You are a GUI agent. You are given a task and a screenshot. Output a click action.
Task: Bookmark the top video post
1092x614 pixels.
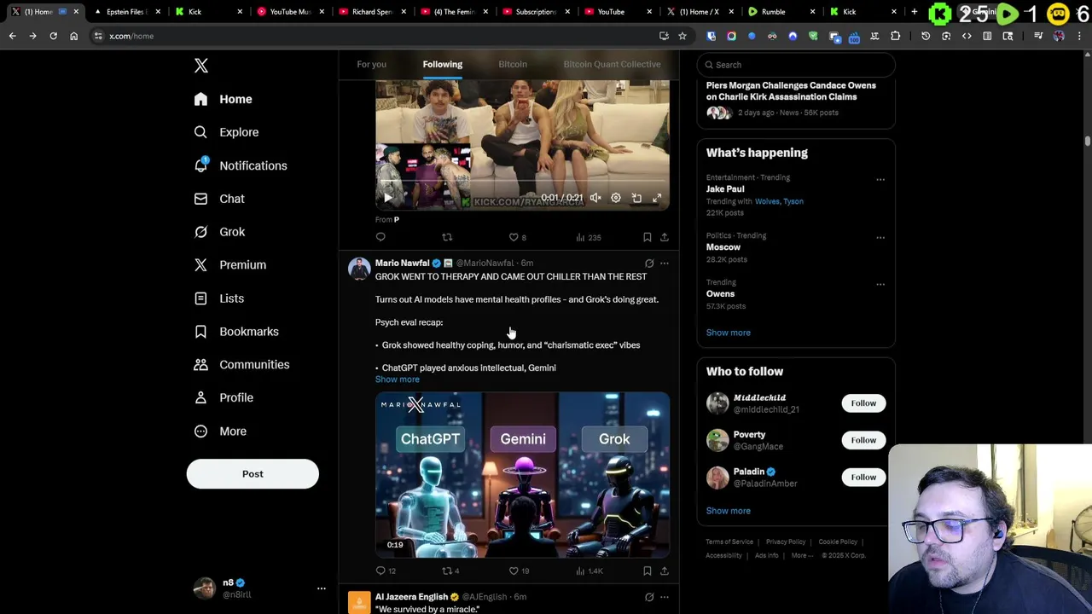point(647,237)
